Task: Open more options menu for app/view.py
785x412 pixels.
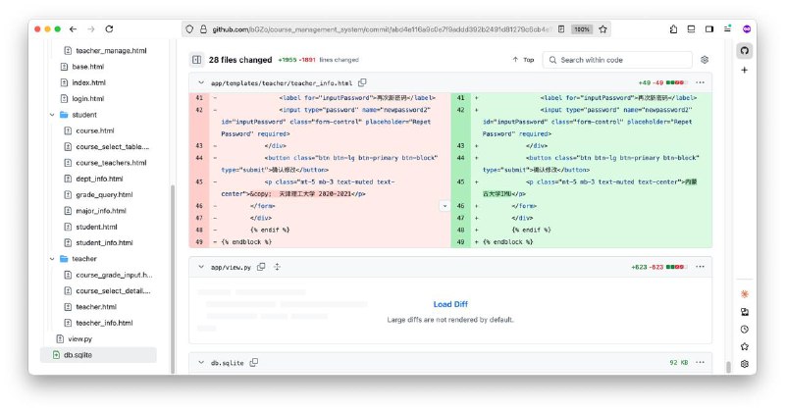Action: click(701, 267)
